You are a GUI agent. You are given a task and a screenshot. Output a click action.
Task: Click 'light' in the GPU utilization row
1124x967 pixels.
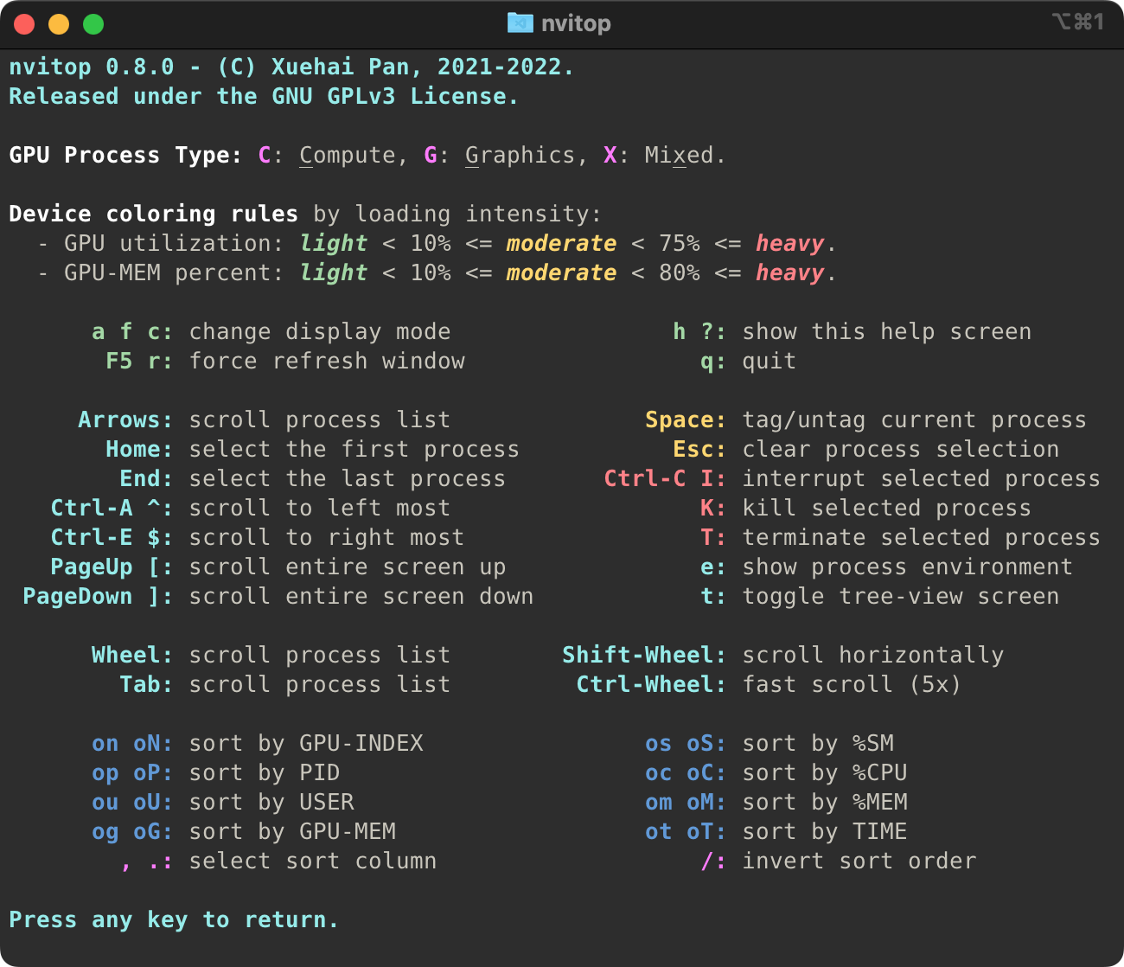(x=334, y=243)
